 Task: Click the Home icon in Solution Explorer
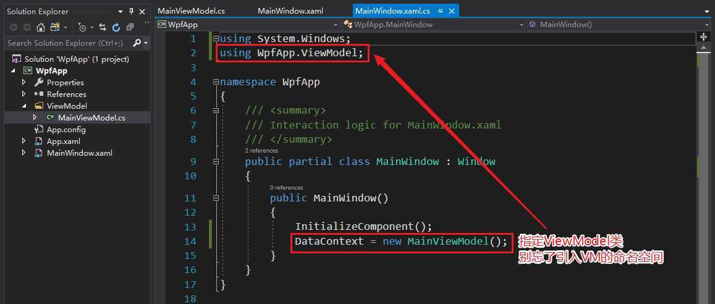click(x=41, y=27)
